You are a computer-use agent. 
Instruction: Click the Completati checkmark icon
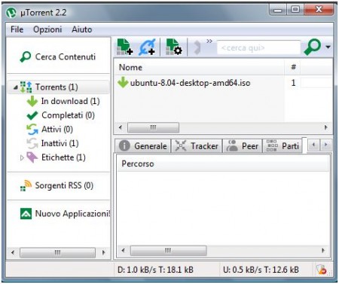click(x=32, y=115)
